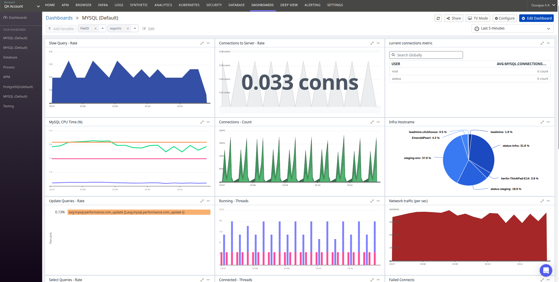Expand the Running - Threads panel
Screen dimensions: 559x282
pos(372,201)
